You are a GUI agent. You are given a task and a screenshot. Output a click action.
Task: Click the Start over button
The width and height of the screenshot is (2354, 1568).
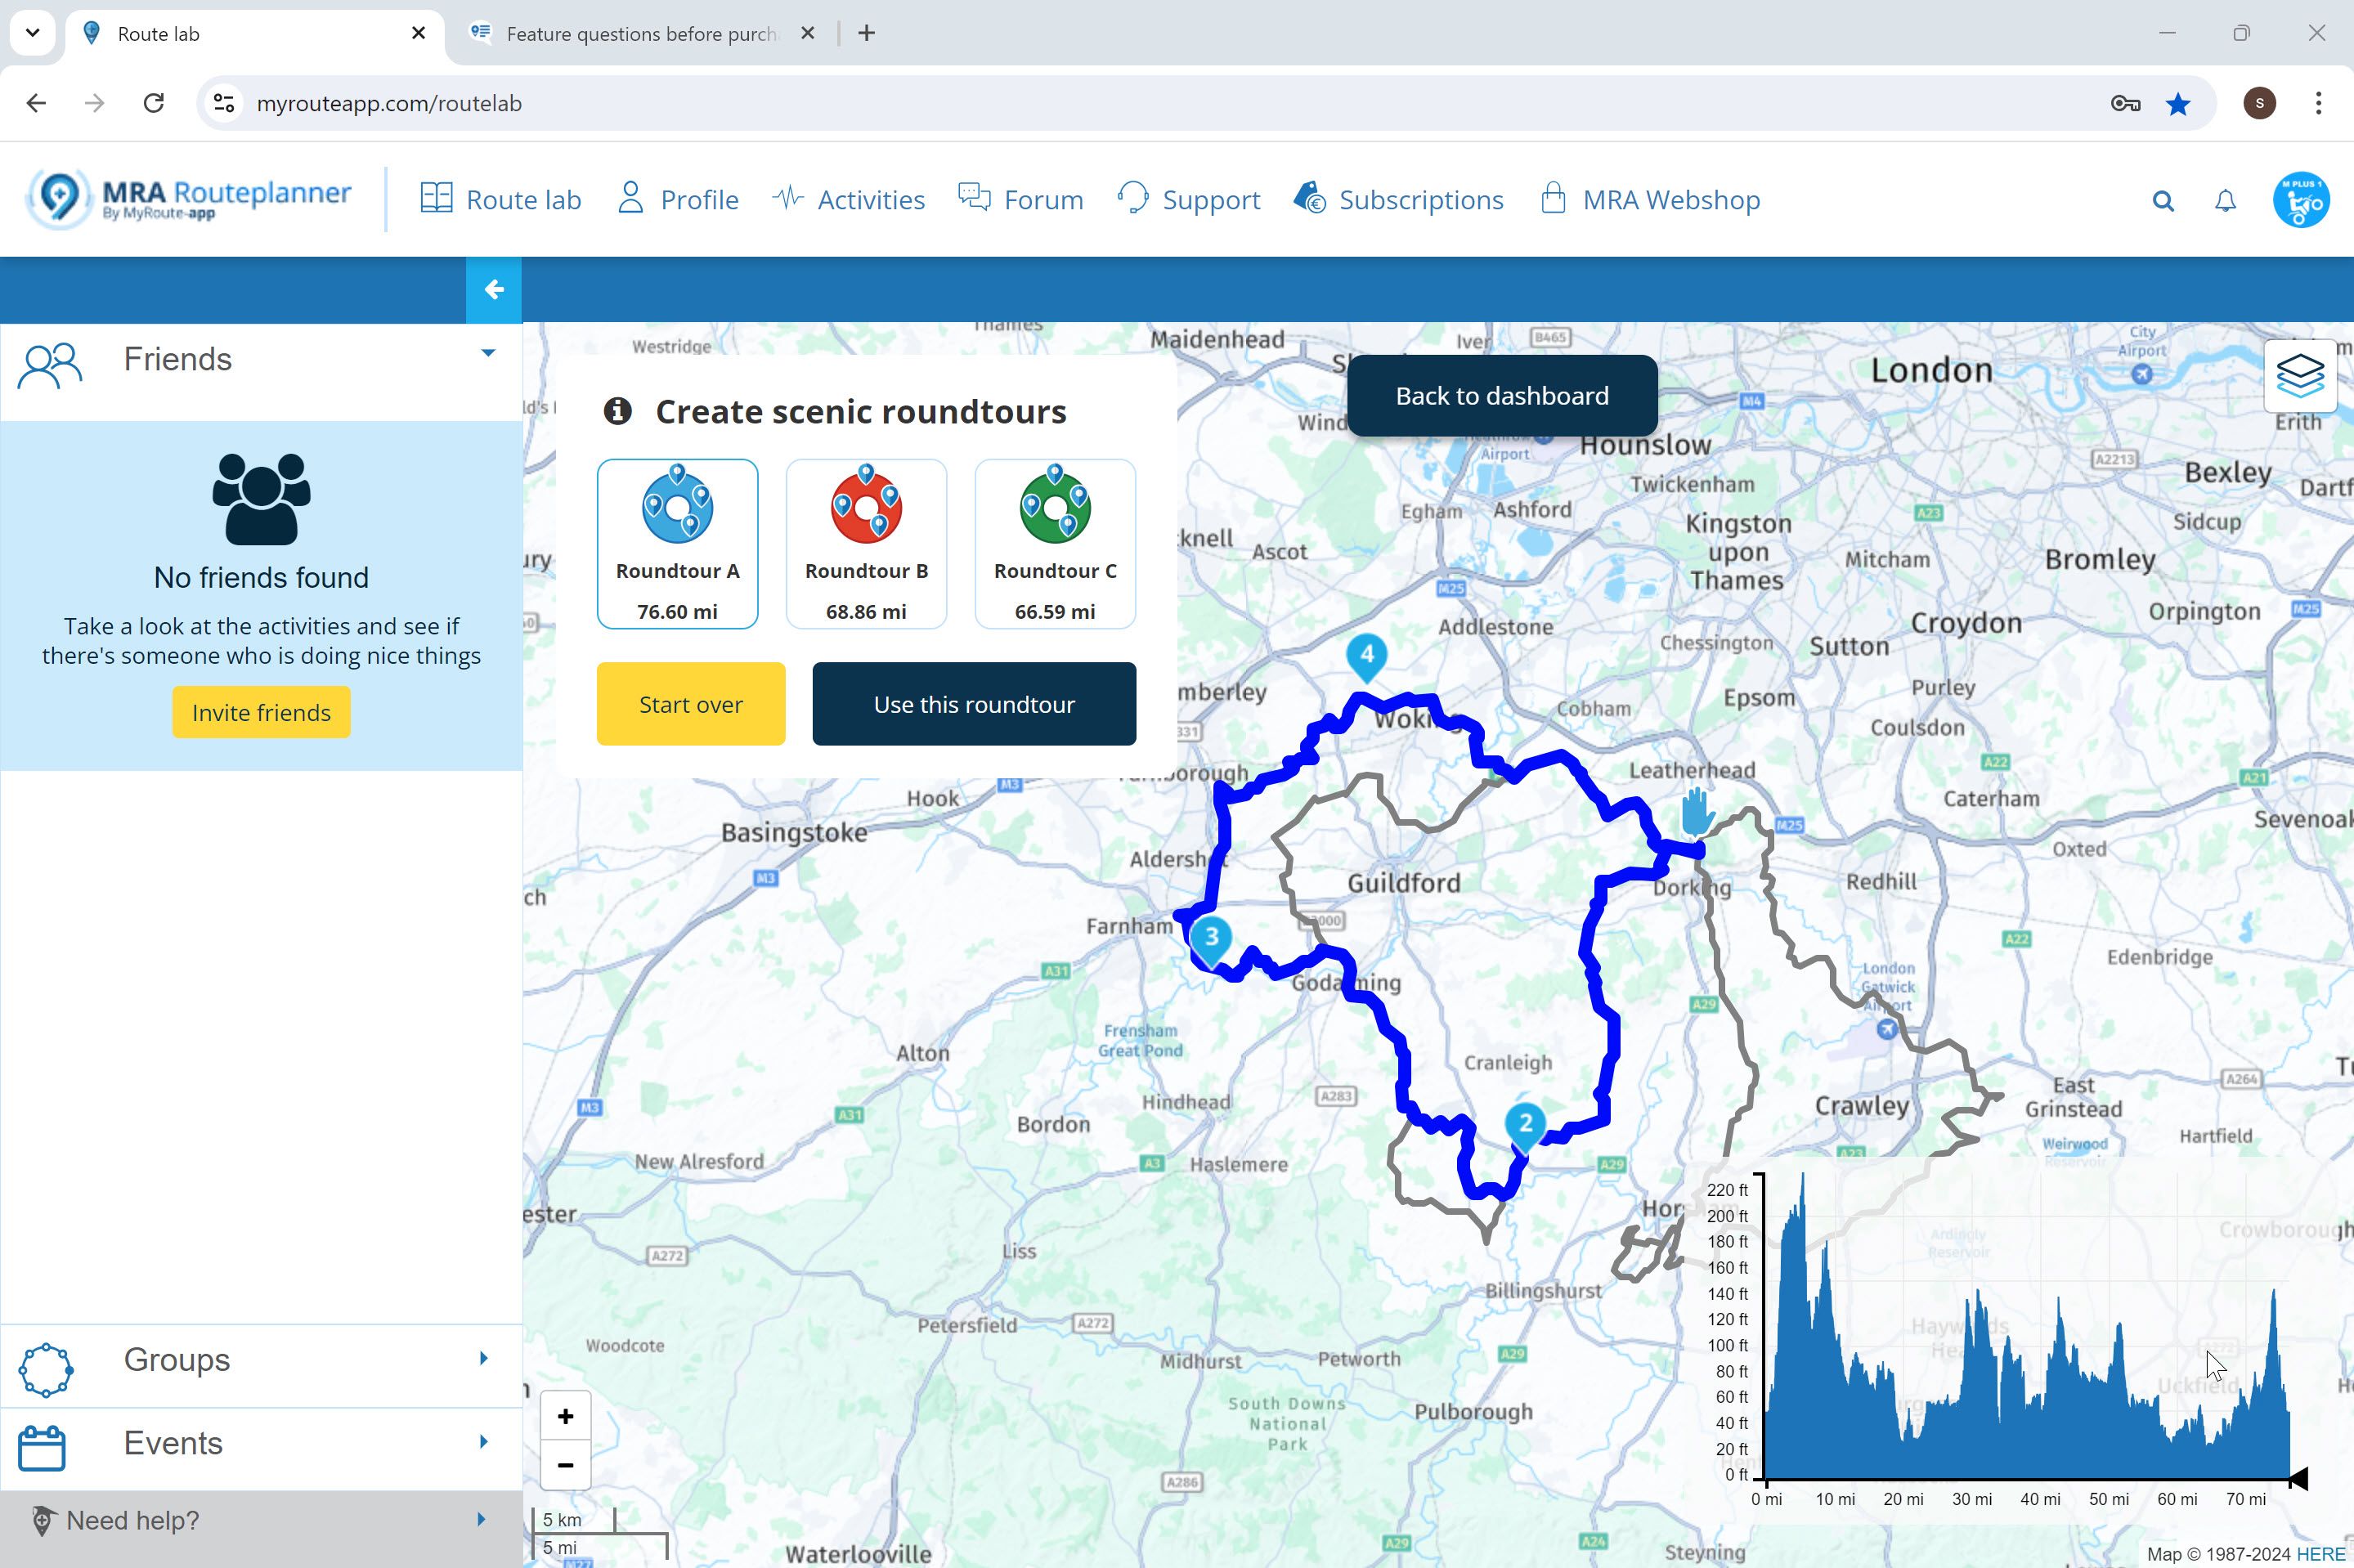coord(691,704)
